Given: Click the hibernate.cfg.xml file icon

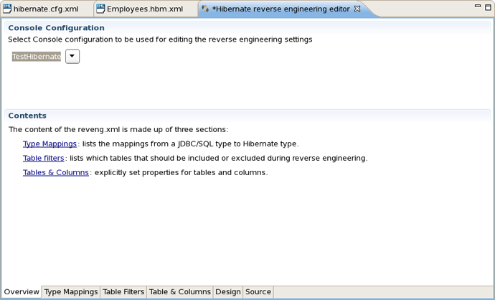Looking at the screenshot, I should point(7,9).
